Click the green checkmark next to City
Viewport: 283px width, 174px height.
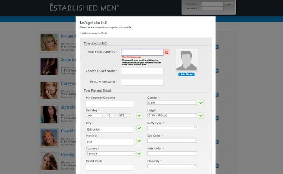pyautogui.click(x=139, y=128)
